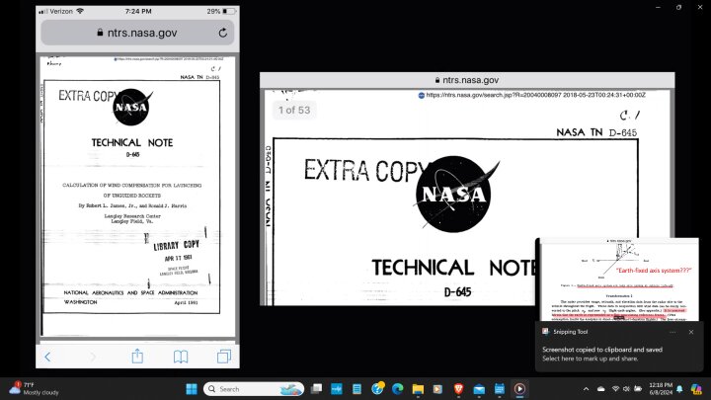
Task: Click the "LIBRARY COPY" stamp on phone page
Action: coord(176,245)
